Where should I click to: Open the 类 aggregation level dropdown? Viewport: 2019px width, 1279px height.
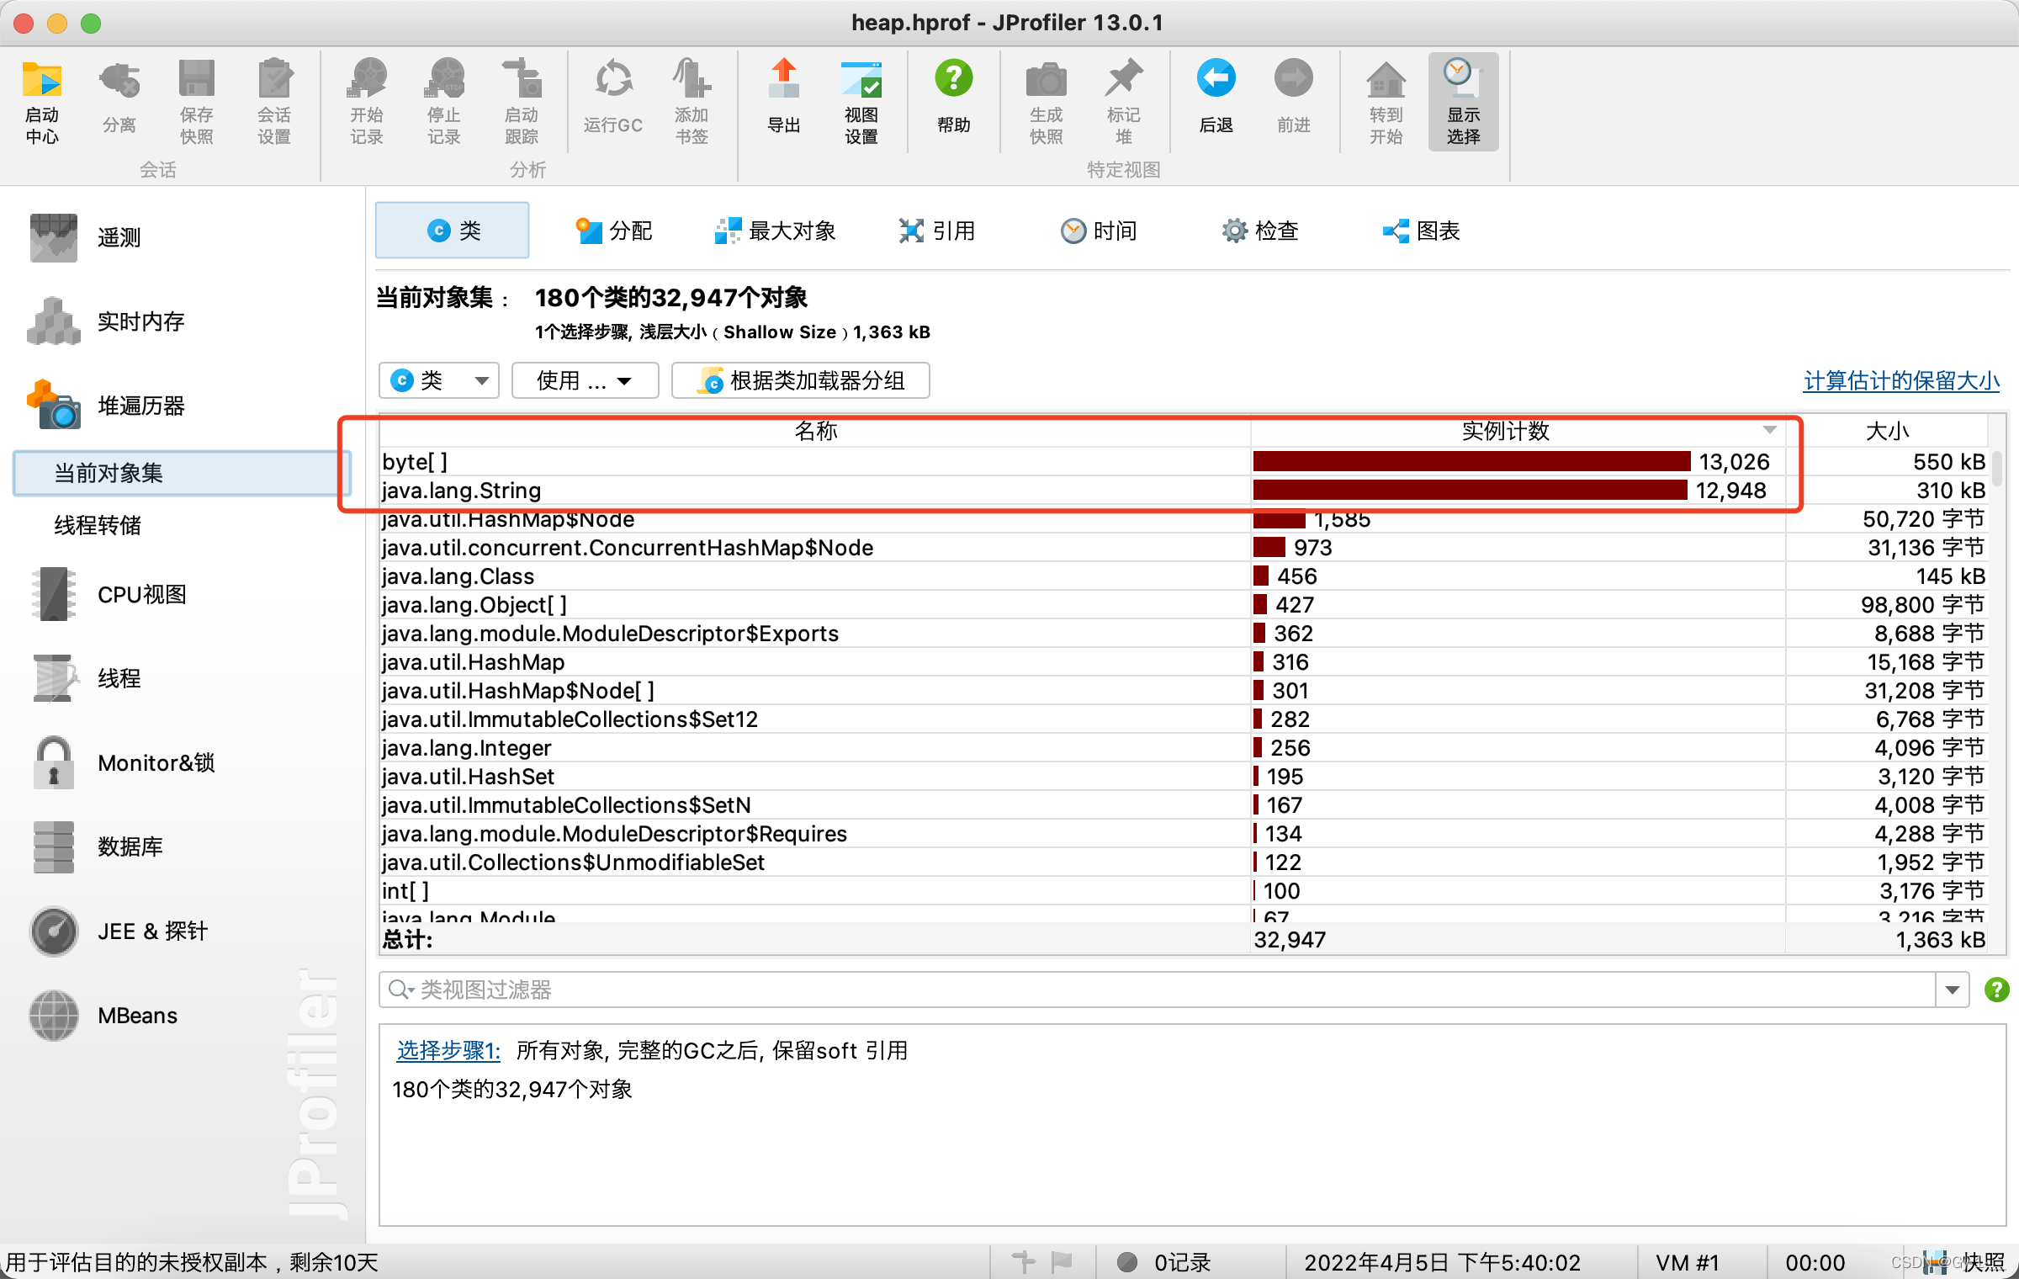coord(439,380)
